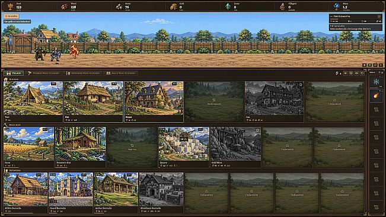
Task: Click the Undiscovered slot right of the Inn
Action: 335,102
